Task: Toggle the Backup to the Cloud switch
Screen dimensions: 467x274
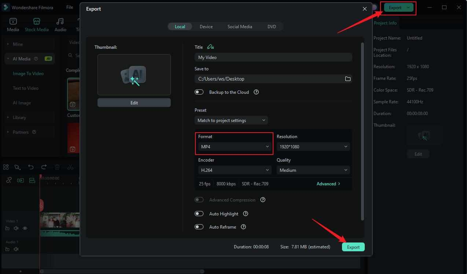Action: 199,92
